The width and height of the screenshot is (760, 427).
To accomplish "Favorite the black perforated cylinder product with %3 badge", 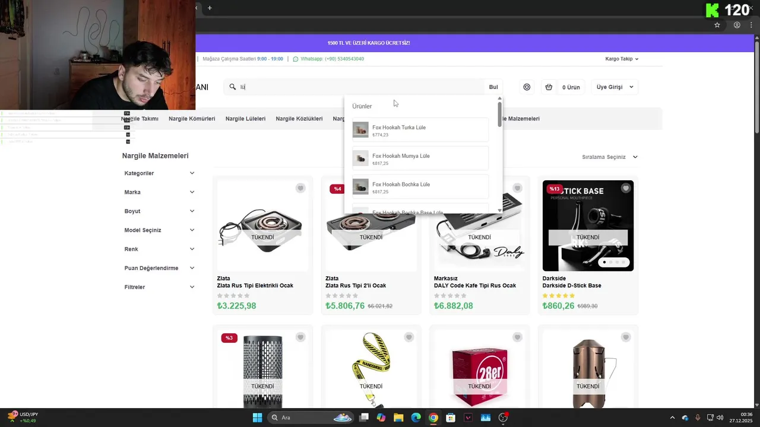I will (x=300, y=337).
